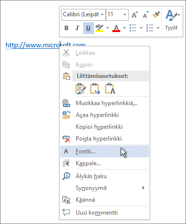This screenshot has width=186, height=224.
Task: Paste as text only icon
Action: pyautogui.click(x=110, y=89)
